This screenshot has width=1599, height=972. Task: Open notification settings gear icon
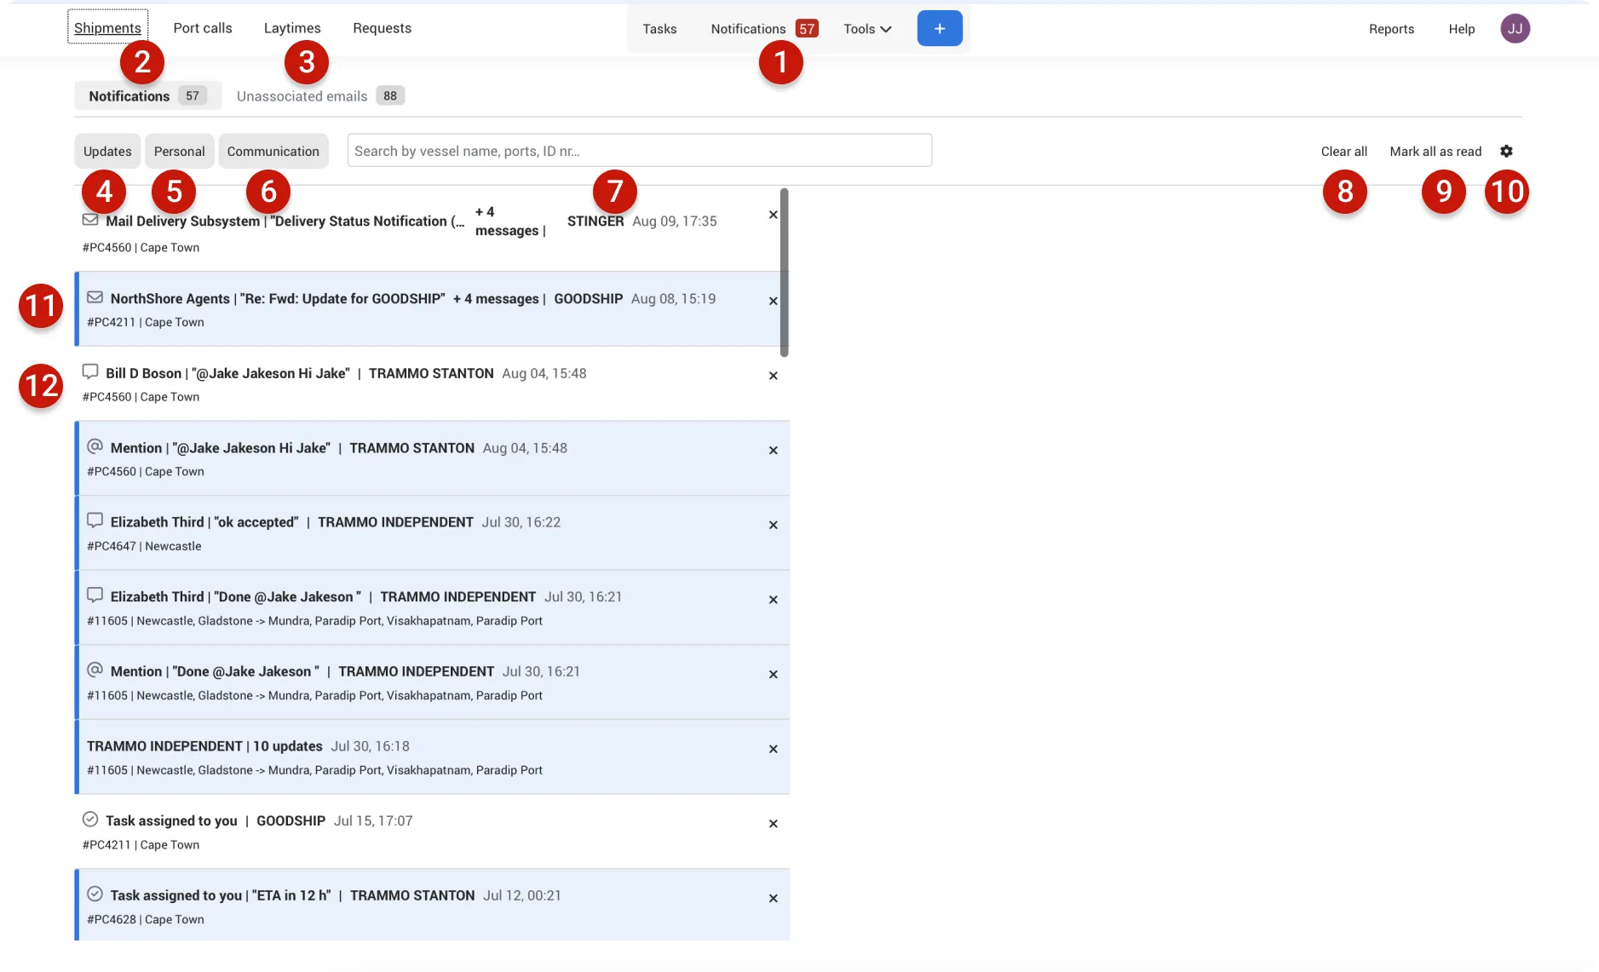pos(1506,152)
